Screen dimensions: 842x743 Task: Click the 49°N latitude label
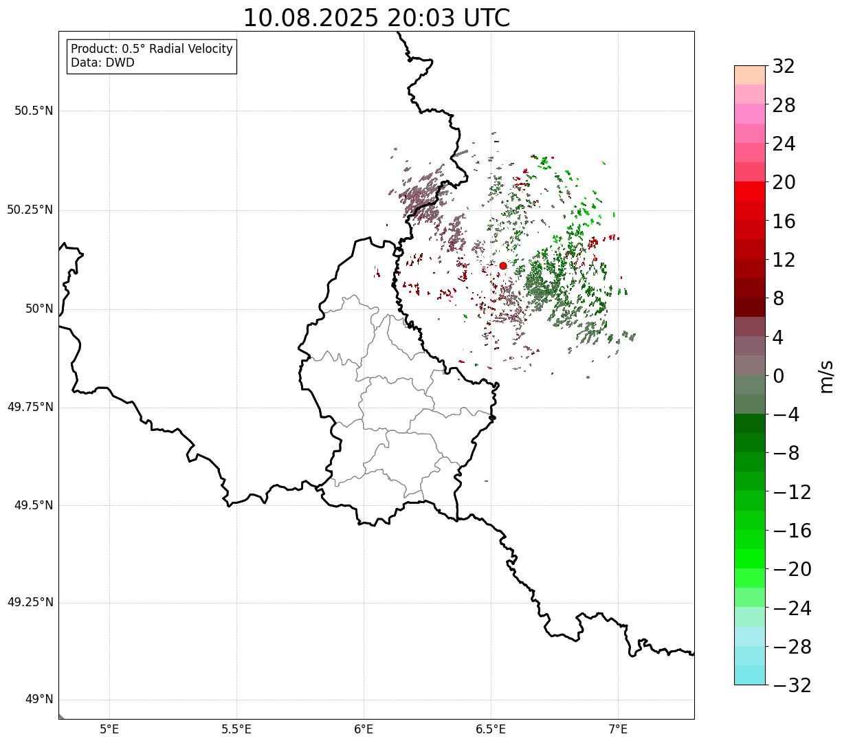[39, 700]
